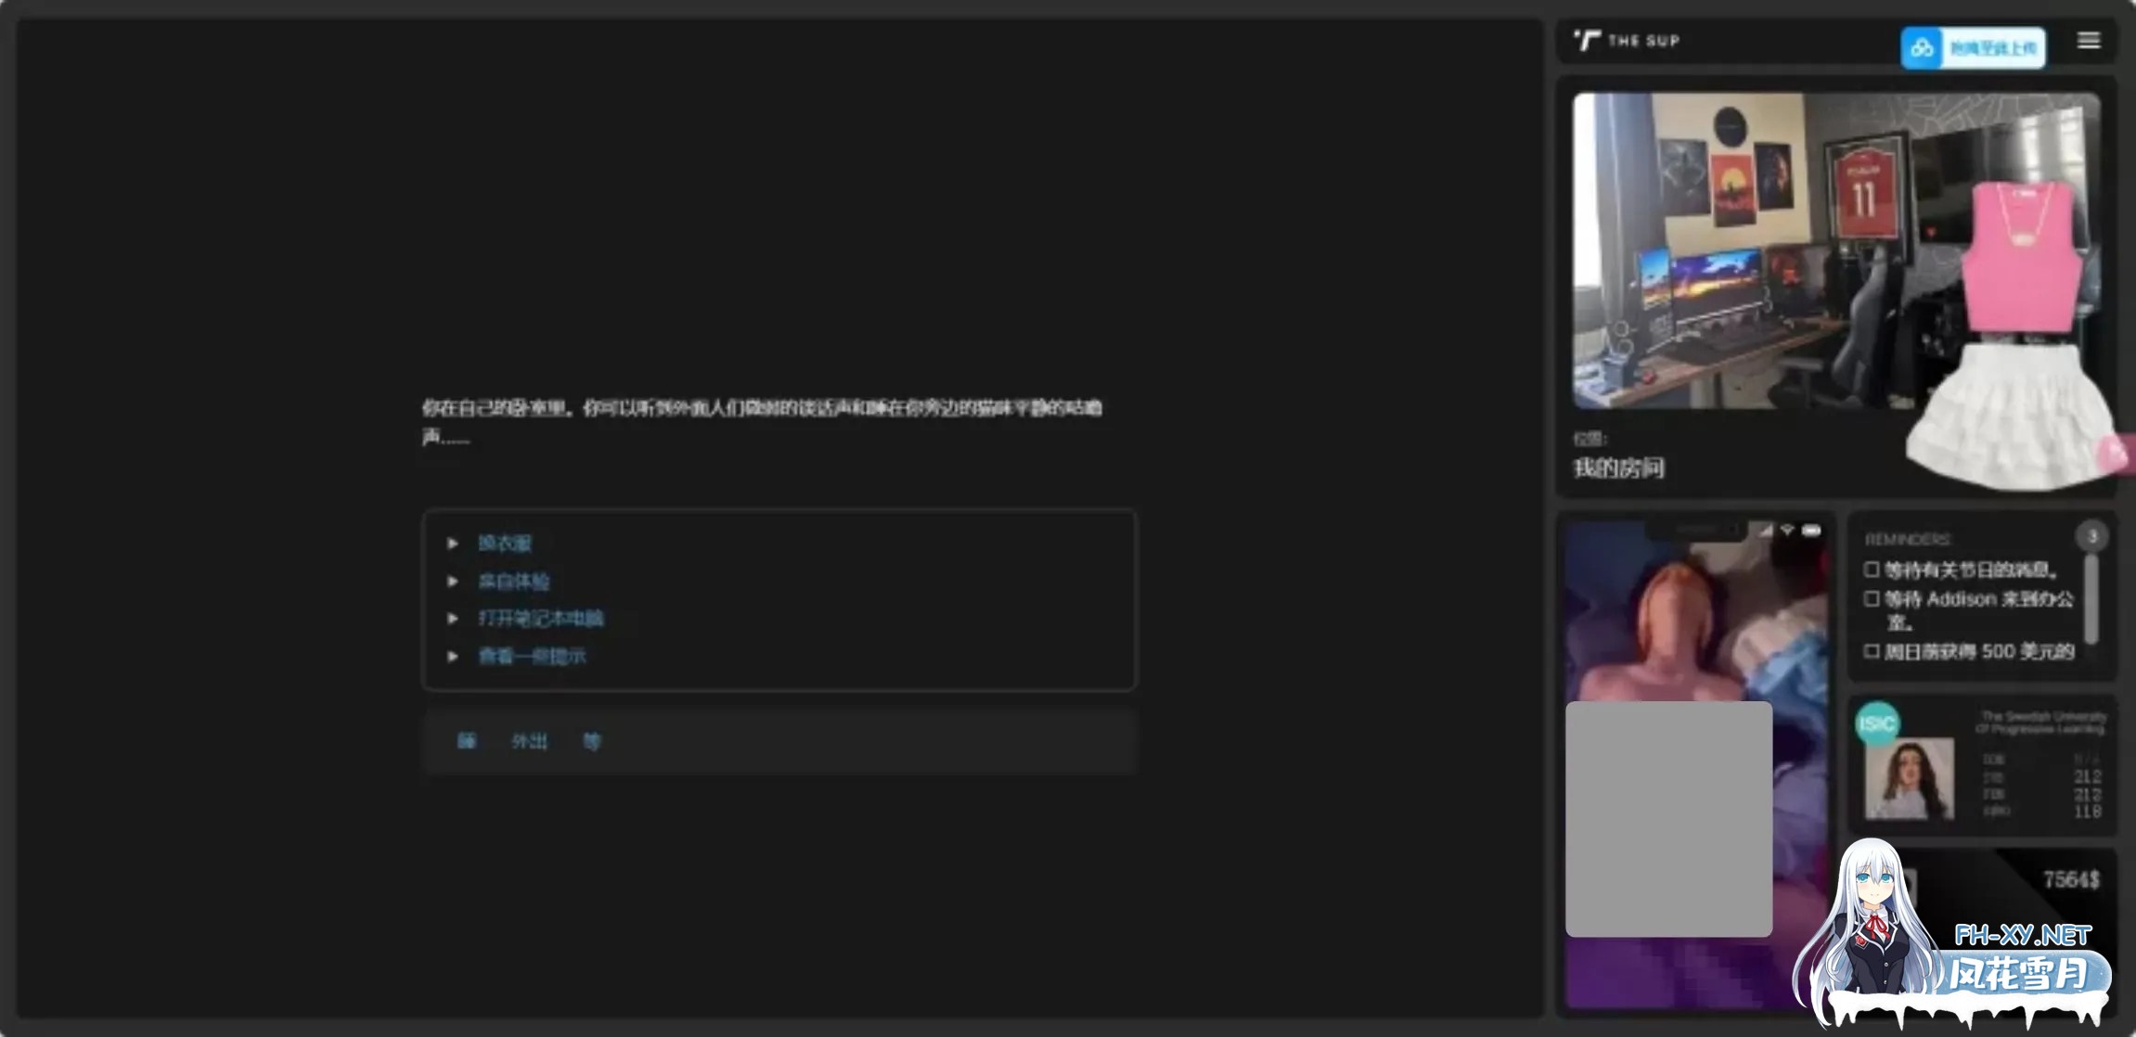Check the reminder waiting for Addison
This screenshot has width=2136, height=1037.
(1872, 599)
